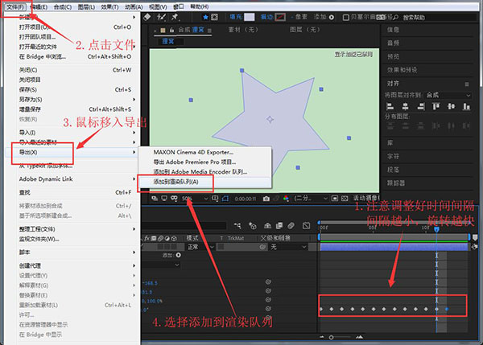This screenshot has height=345, width=483.
Task: Select the Puppet Pin tool
Action: click(175, 17)
